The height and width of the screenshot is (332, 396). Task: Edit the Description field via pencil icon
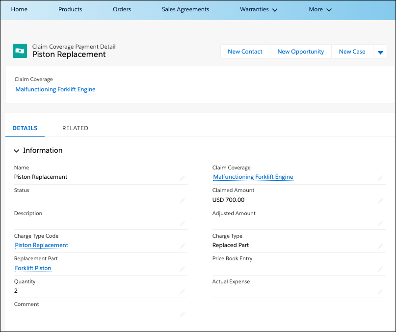click(x=182, y=221)
